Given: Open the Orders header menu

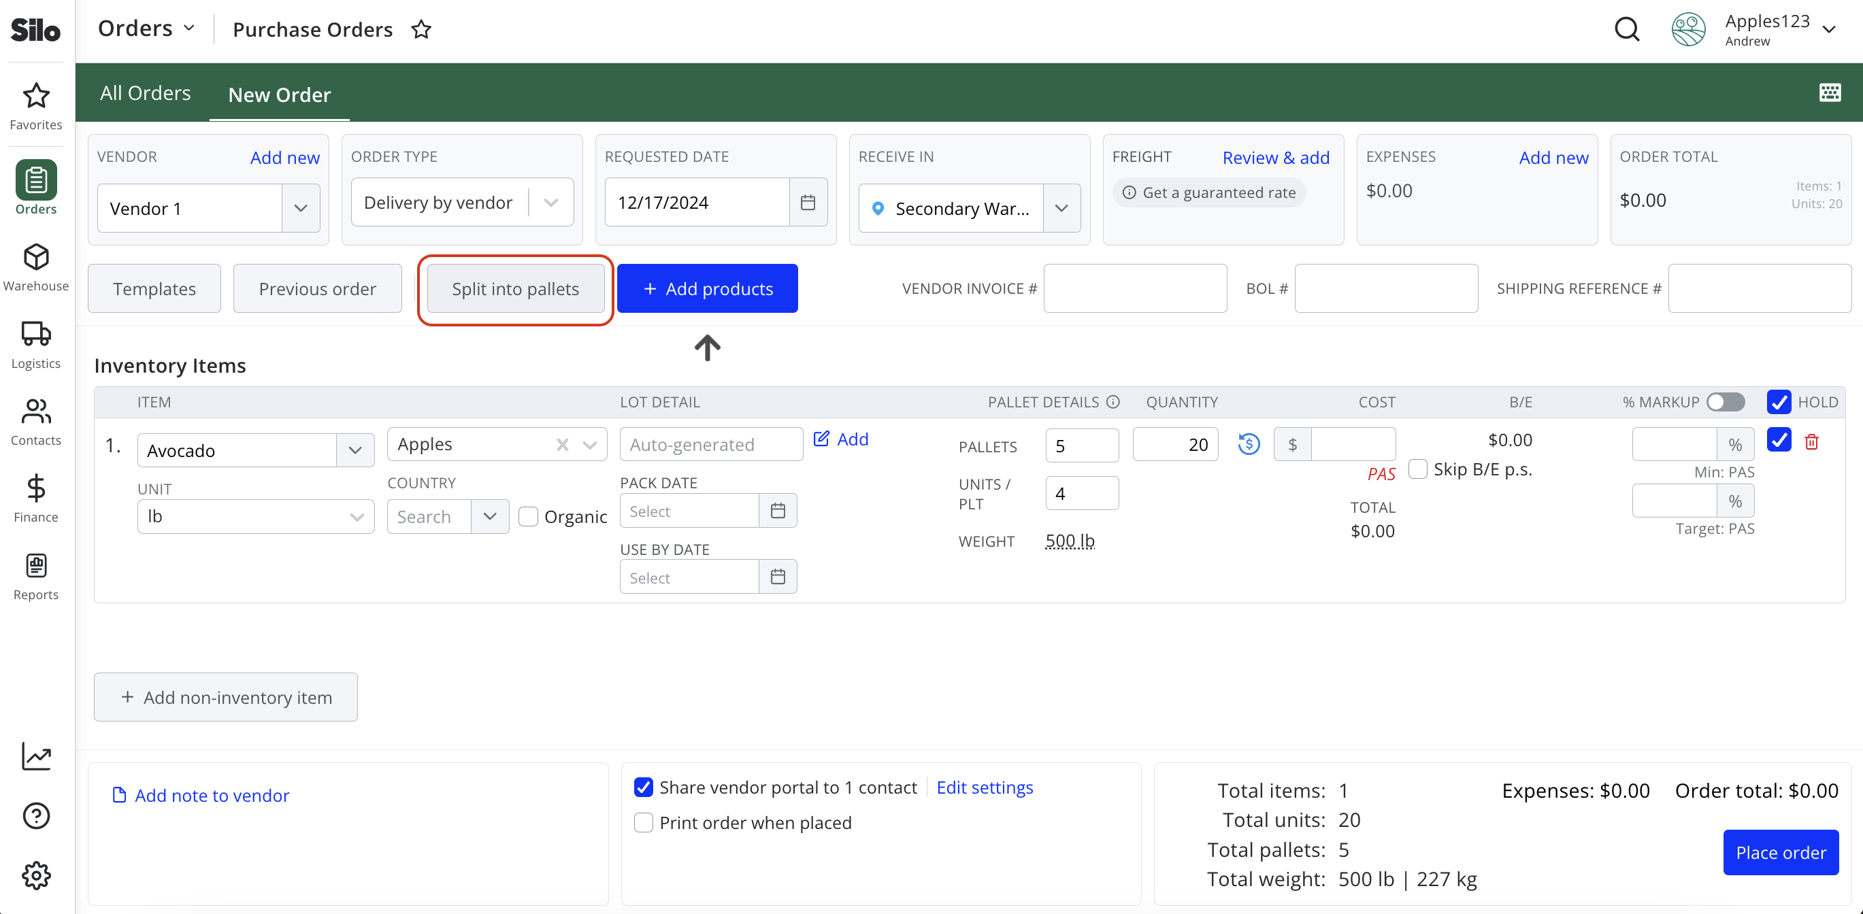Looking at the screenshot, I should (147, 28).
